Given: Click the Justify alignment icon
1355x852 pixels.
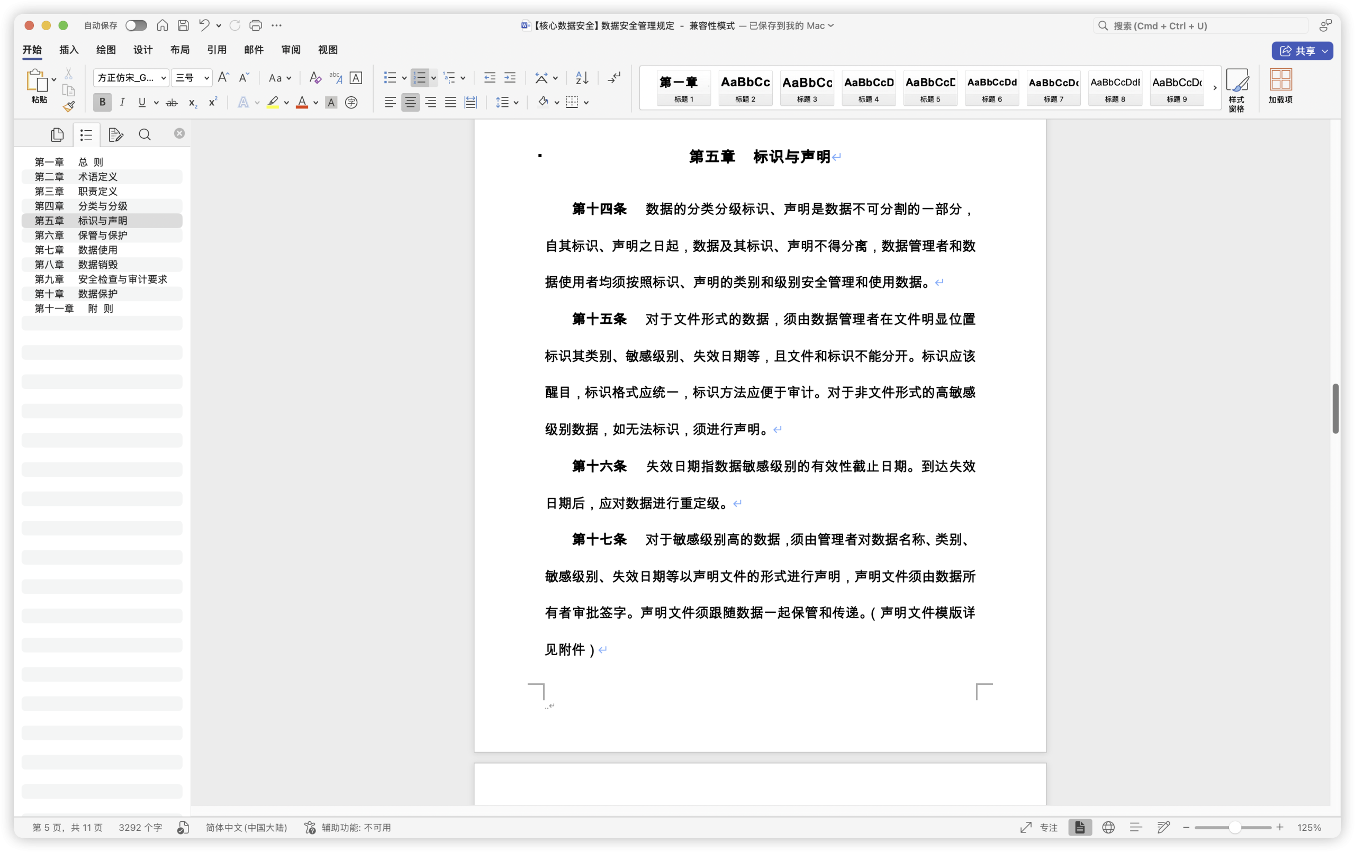Looking at the screenshot, I should 450,103.
